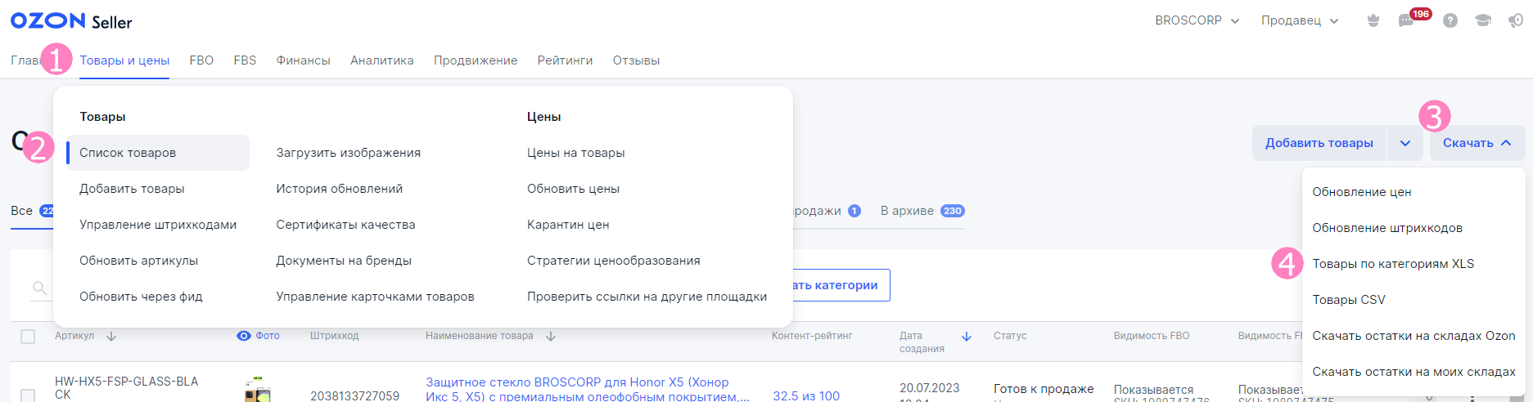The width and height of the screenshot is (1533, 402).
Task: Open История обновлений
Action: click(x=340, y=189)
